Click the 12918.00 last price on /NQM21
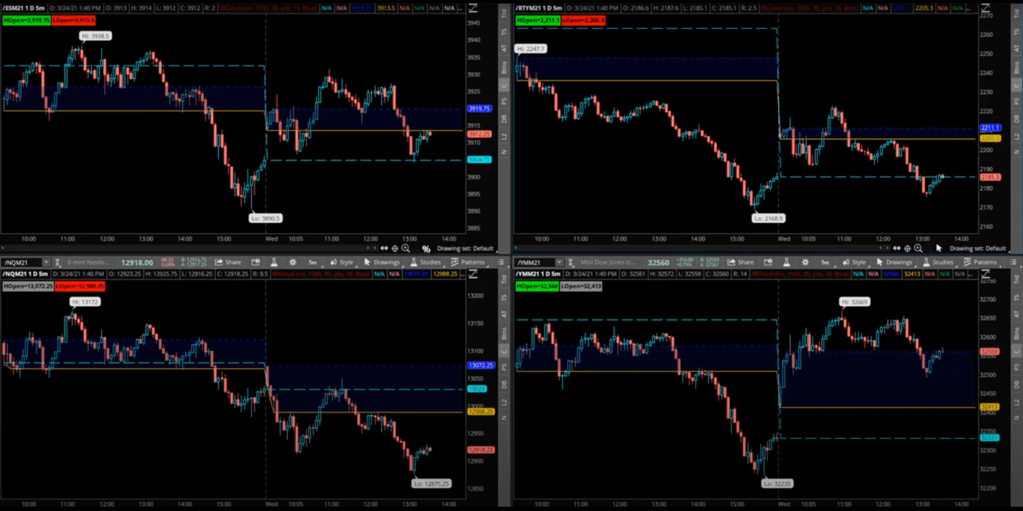This screenshot has width=1023, height=511. pyautogui.click(x=137, y=263)
